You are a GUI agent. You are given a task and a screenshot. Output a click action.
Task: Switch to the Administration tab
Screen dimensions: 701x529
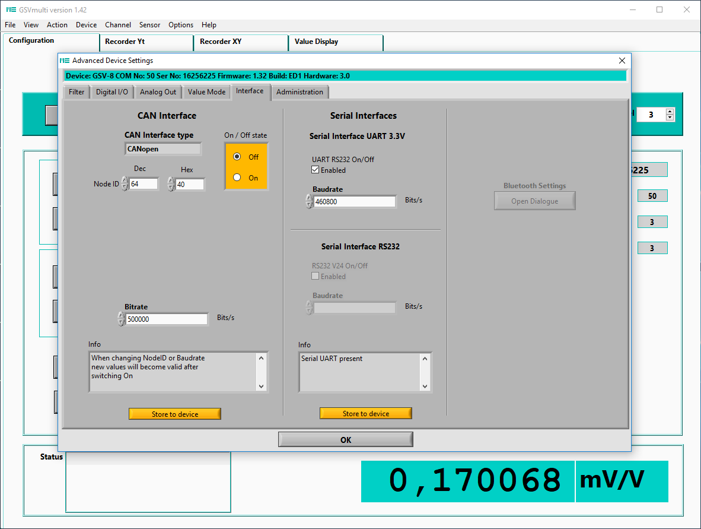click(299, 92)
